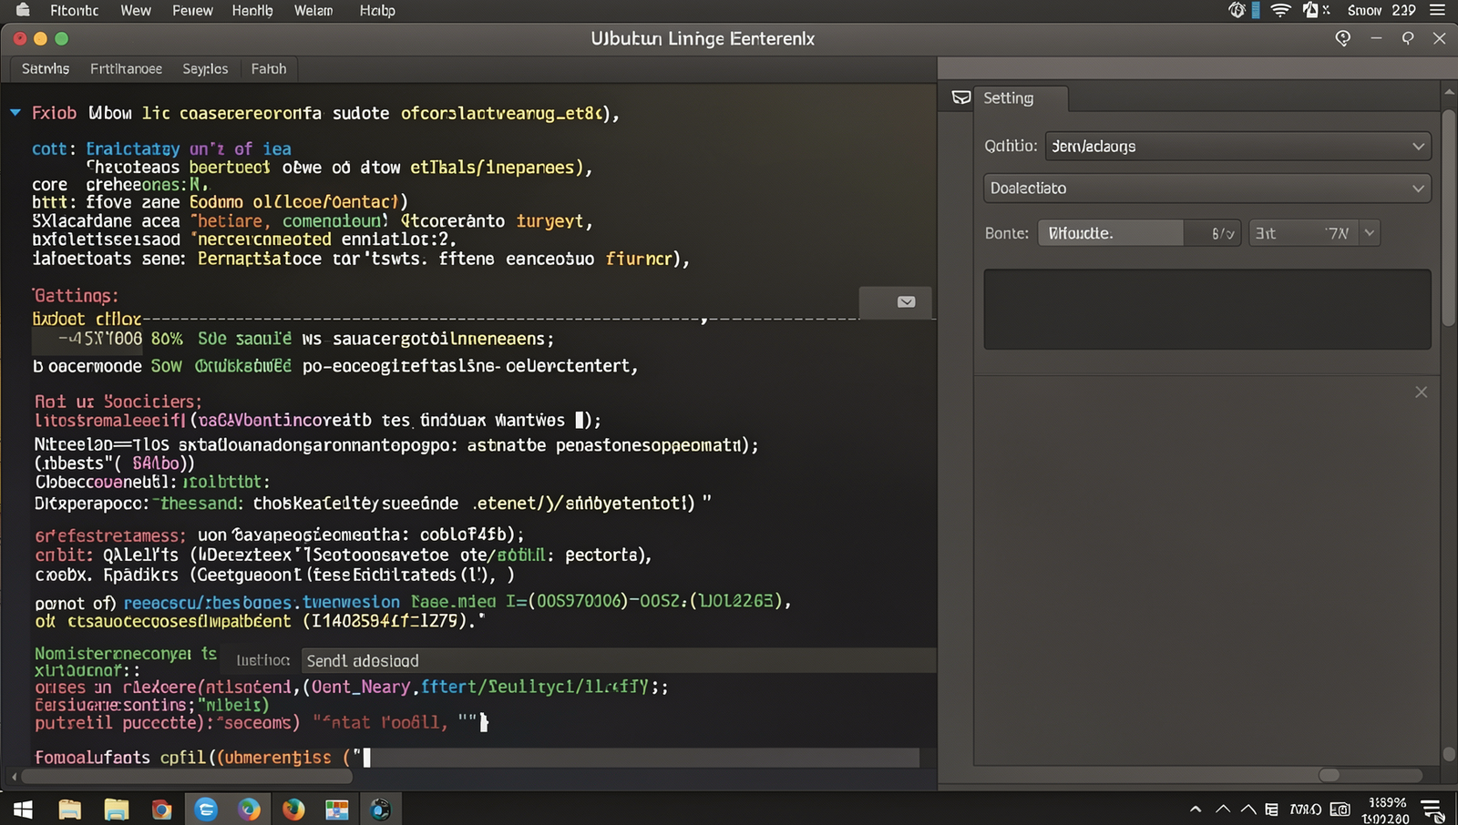1458x825 pixels.
Task: Click the horizontal scrollbar in settings panel
Action: click(1330, 775)
